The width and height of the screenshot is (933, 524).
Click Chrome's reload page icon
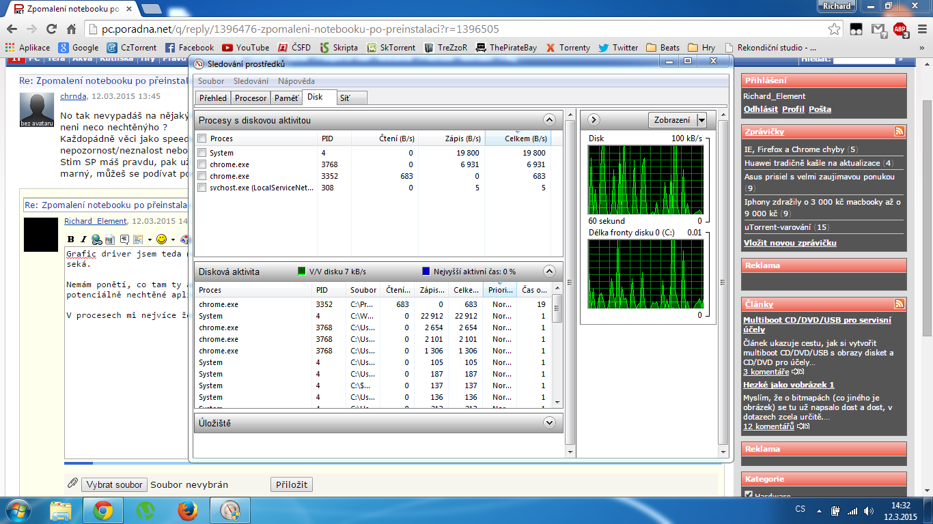coord(51,29)
